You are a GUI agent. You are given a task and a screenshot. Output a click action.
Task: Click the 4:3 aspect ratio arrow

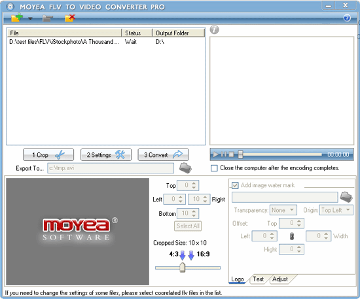coord(183,255)
